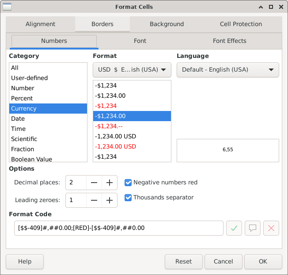This screenshot has height=275, width=288.
Task: Open the Borders tab
Action: click(102, 24)
